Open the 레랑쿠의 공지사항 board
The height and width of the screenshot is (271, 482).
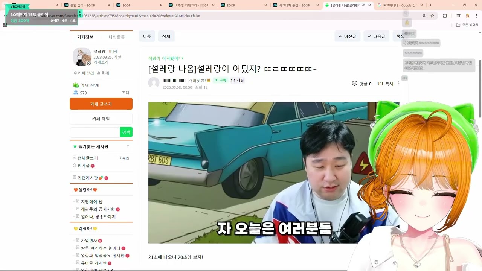[x=98, y=209]
